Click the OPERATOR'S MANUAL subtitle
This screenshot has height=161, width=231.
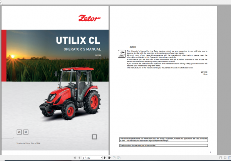pyautogui.click(x=82, y=49)
